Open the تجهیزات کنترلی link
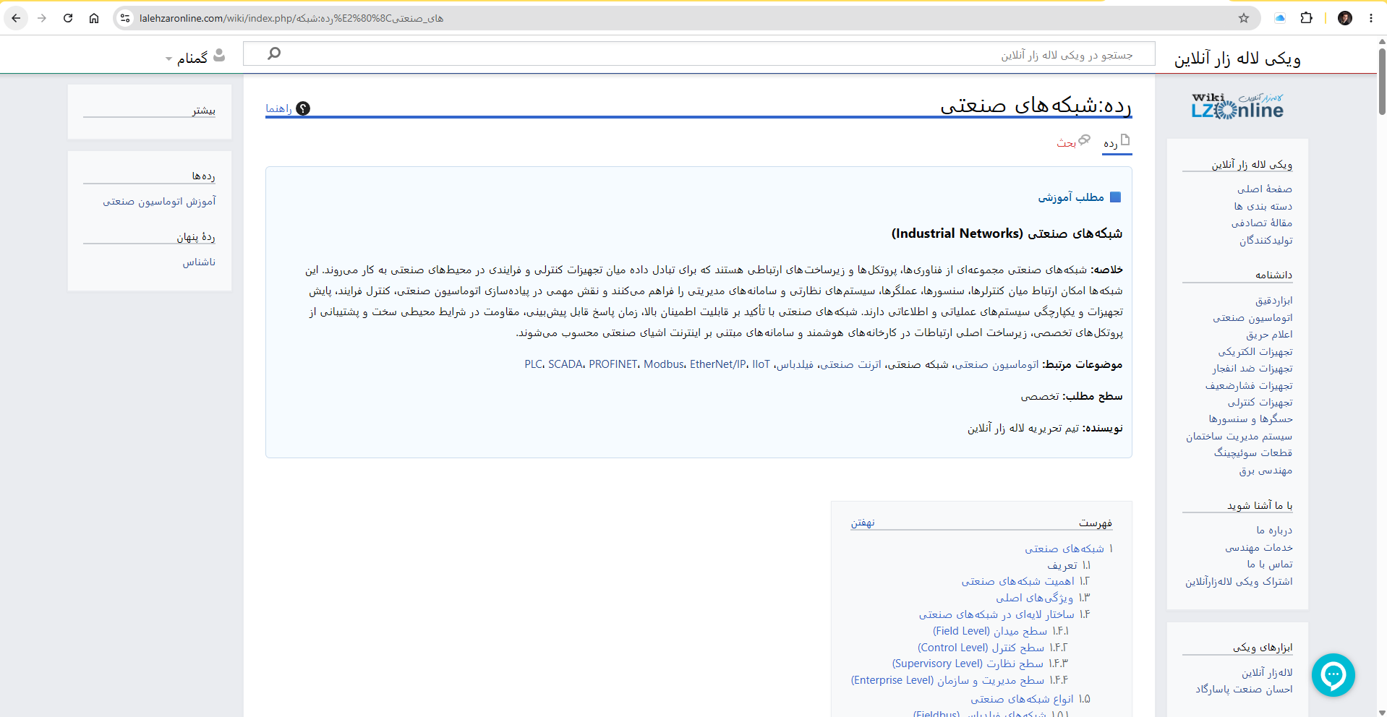This screenshot has height=717, width=1387. click(x=1260, y=402)
